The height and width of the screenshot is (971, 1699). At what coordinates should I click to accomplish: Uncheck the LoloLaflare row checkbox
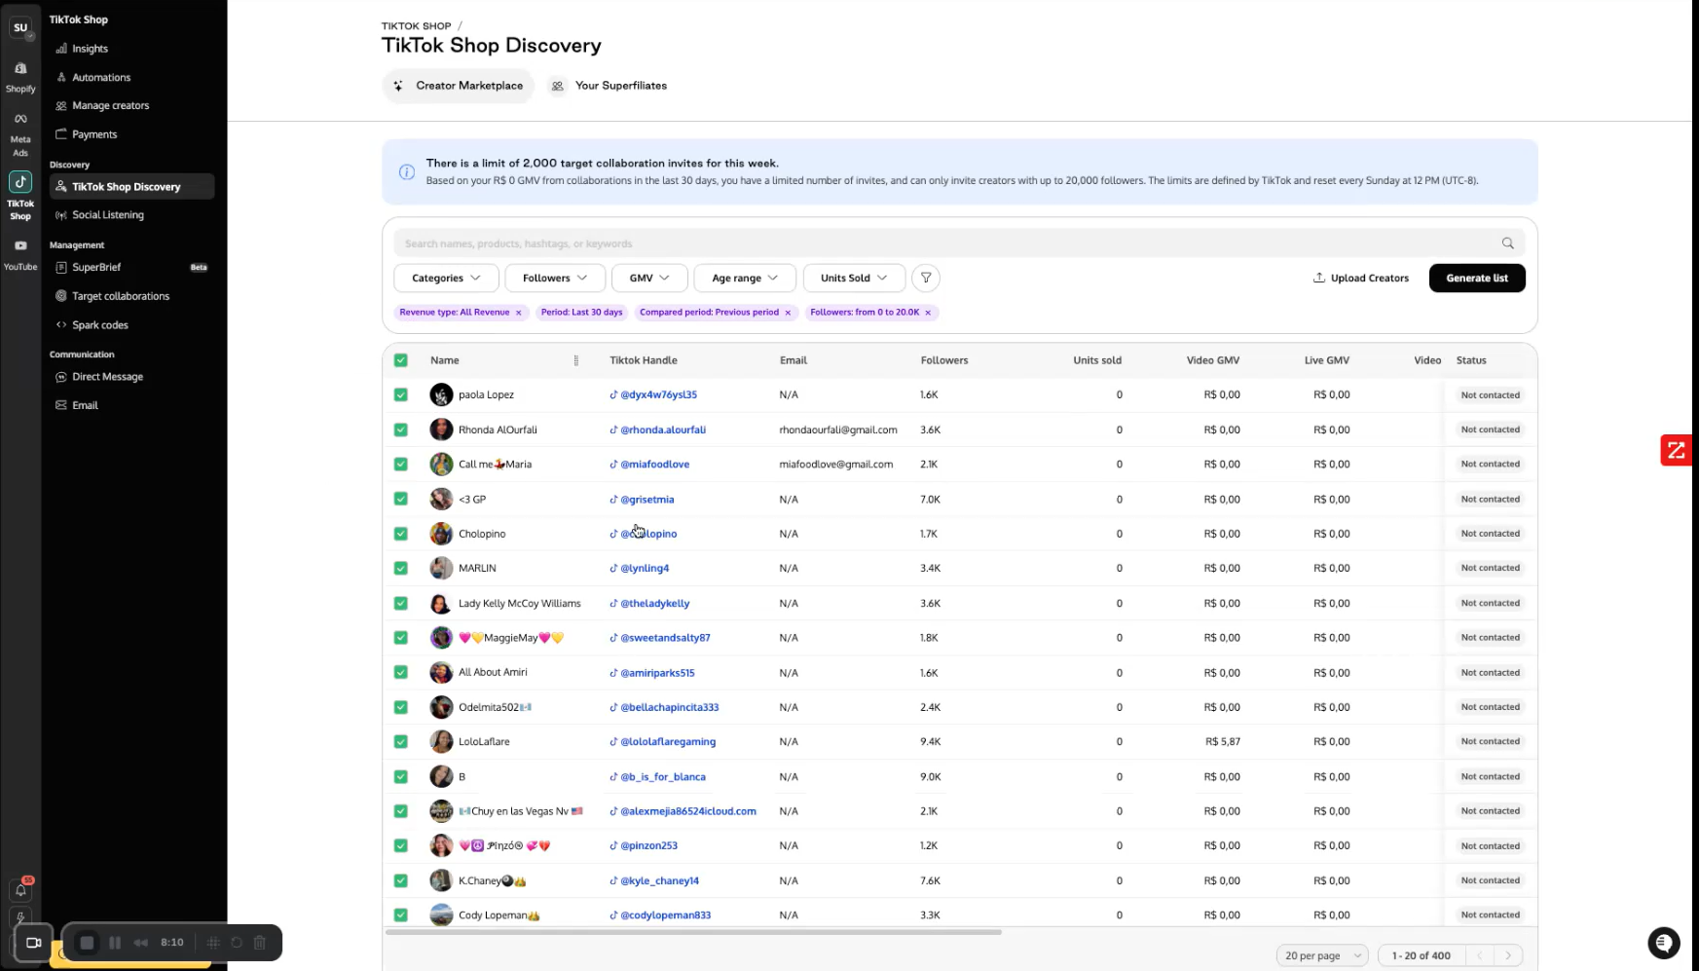400,742
